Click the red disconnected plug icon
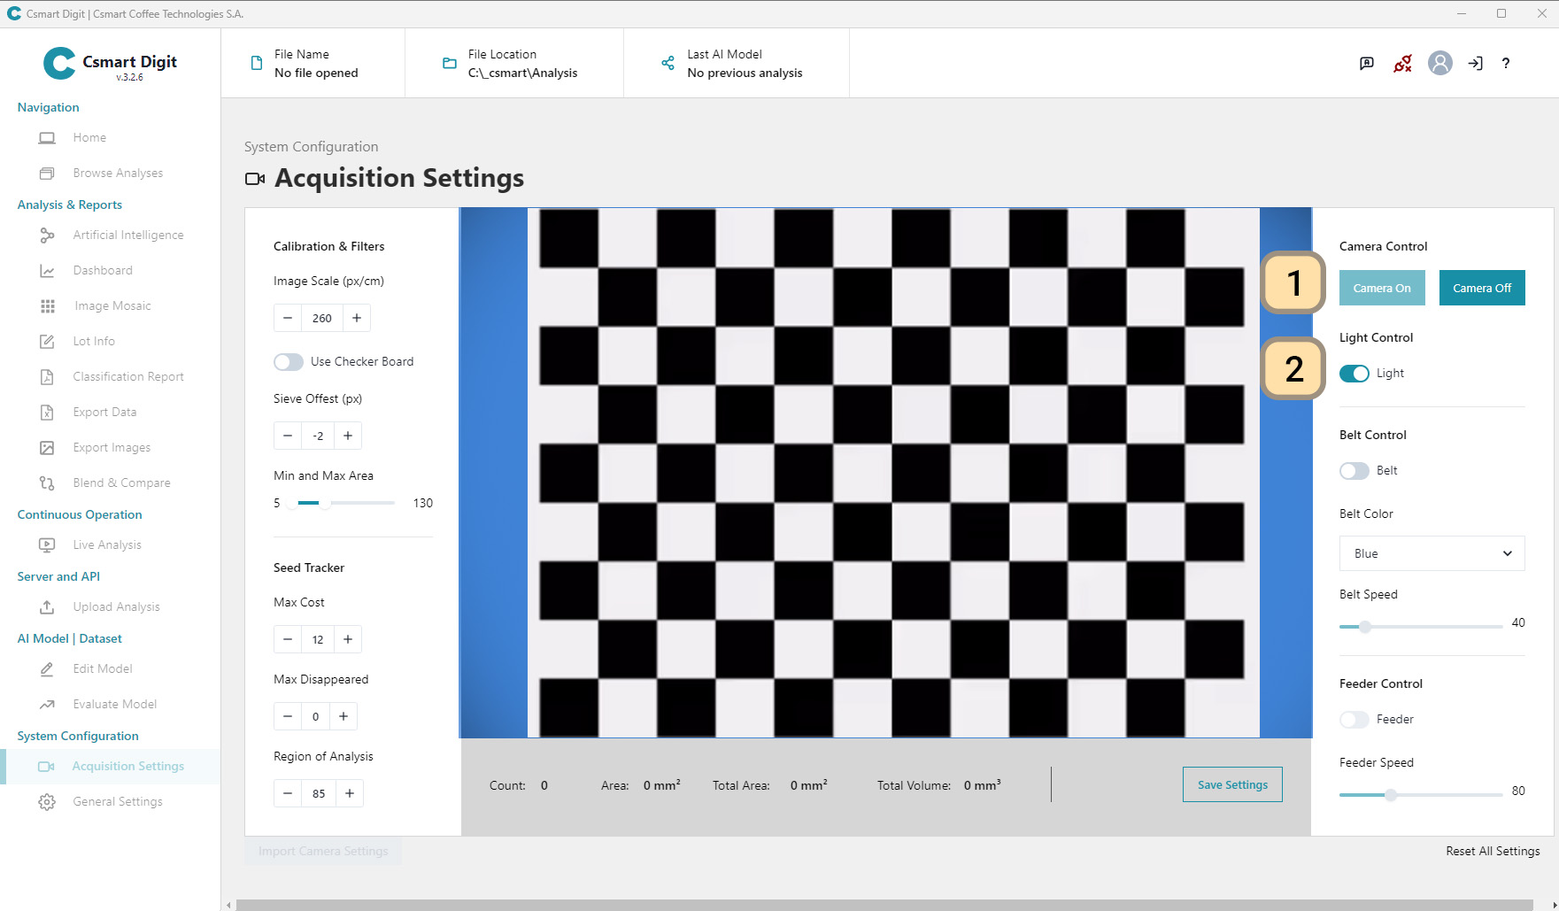This screenshot has width=1559, height=911. [1402, 63]
